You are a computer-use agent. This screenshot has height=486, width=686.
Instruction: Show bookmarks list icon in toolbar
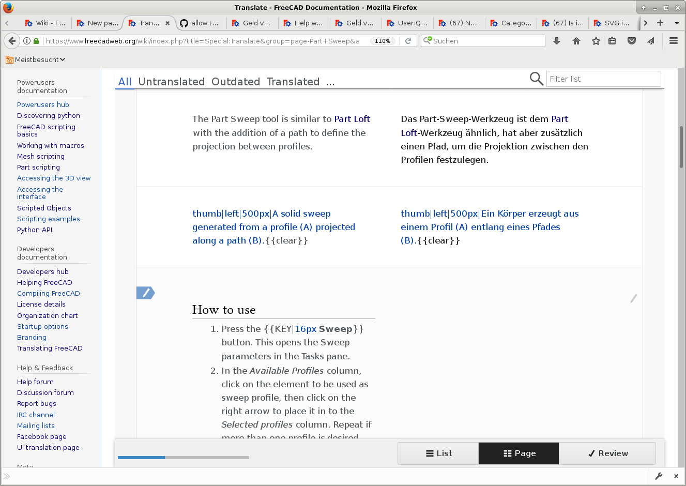612,41
